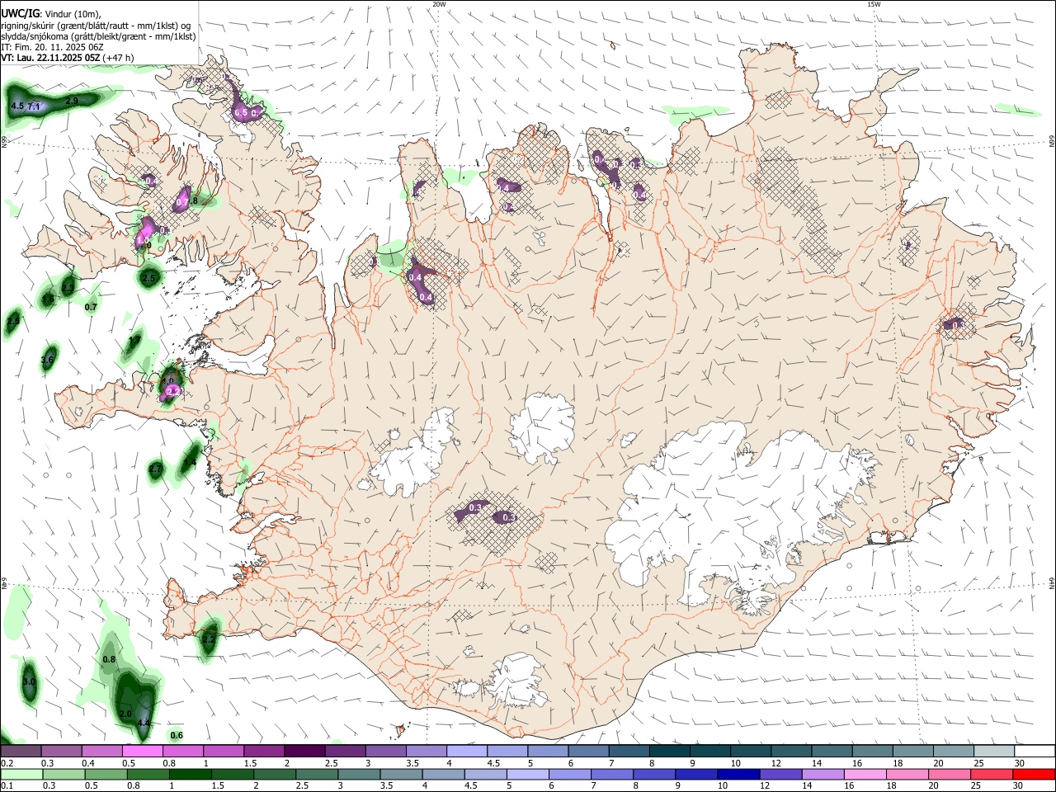
Task: Click the '2.7' rain value label
Action: click(x=156, y=469)
